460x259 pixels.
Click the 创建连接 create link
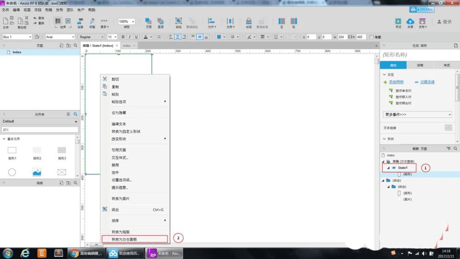(x=427, y=82)
